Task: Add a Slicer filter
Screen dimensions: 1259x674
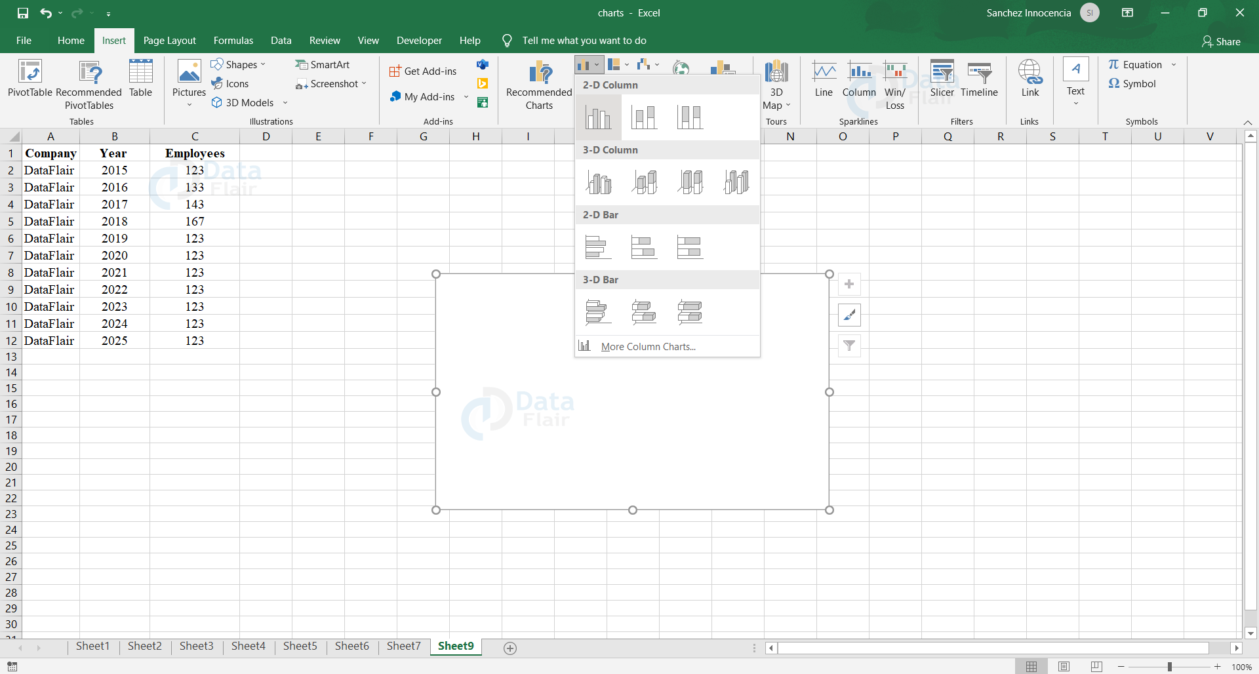Action: click(x=942, y=79)
